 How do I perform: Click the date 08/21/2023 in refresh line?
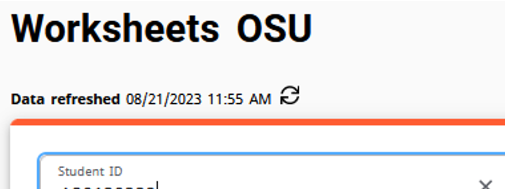(x=163, y=99)
